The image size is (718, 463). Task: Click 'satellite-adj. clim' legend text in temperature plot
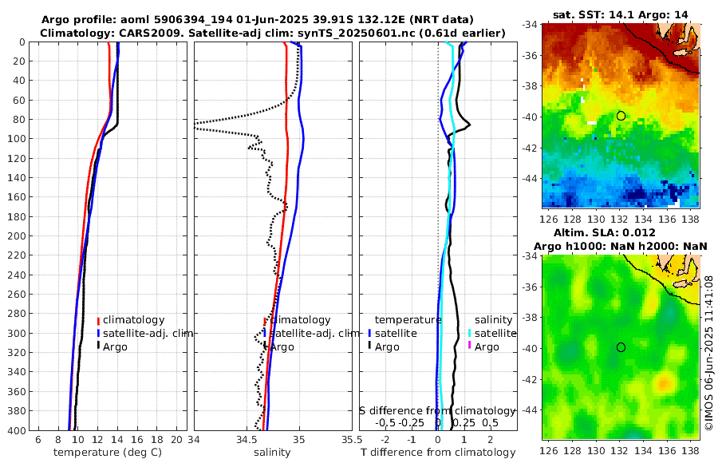[x=148, y=333]
